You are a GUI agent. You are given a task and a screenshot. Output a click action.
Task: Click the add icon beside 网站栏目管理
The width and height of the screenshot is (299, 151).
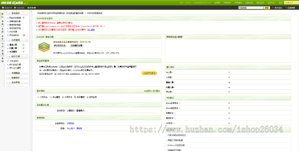point(24,18)
